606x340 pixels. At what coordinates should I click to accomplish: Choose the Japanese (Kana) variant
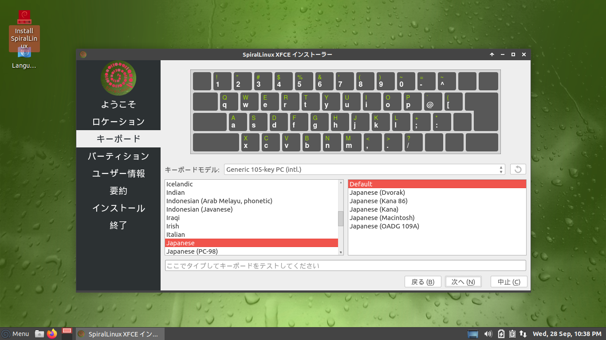pyautogui.click(x=437, y=209)
